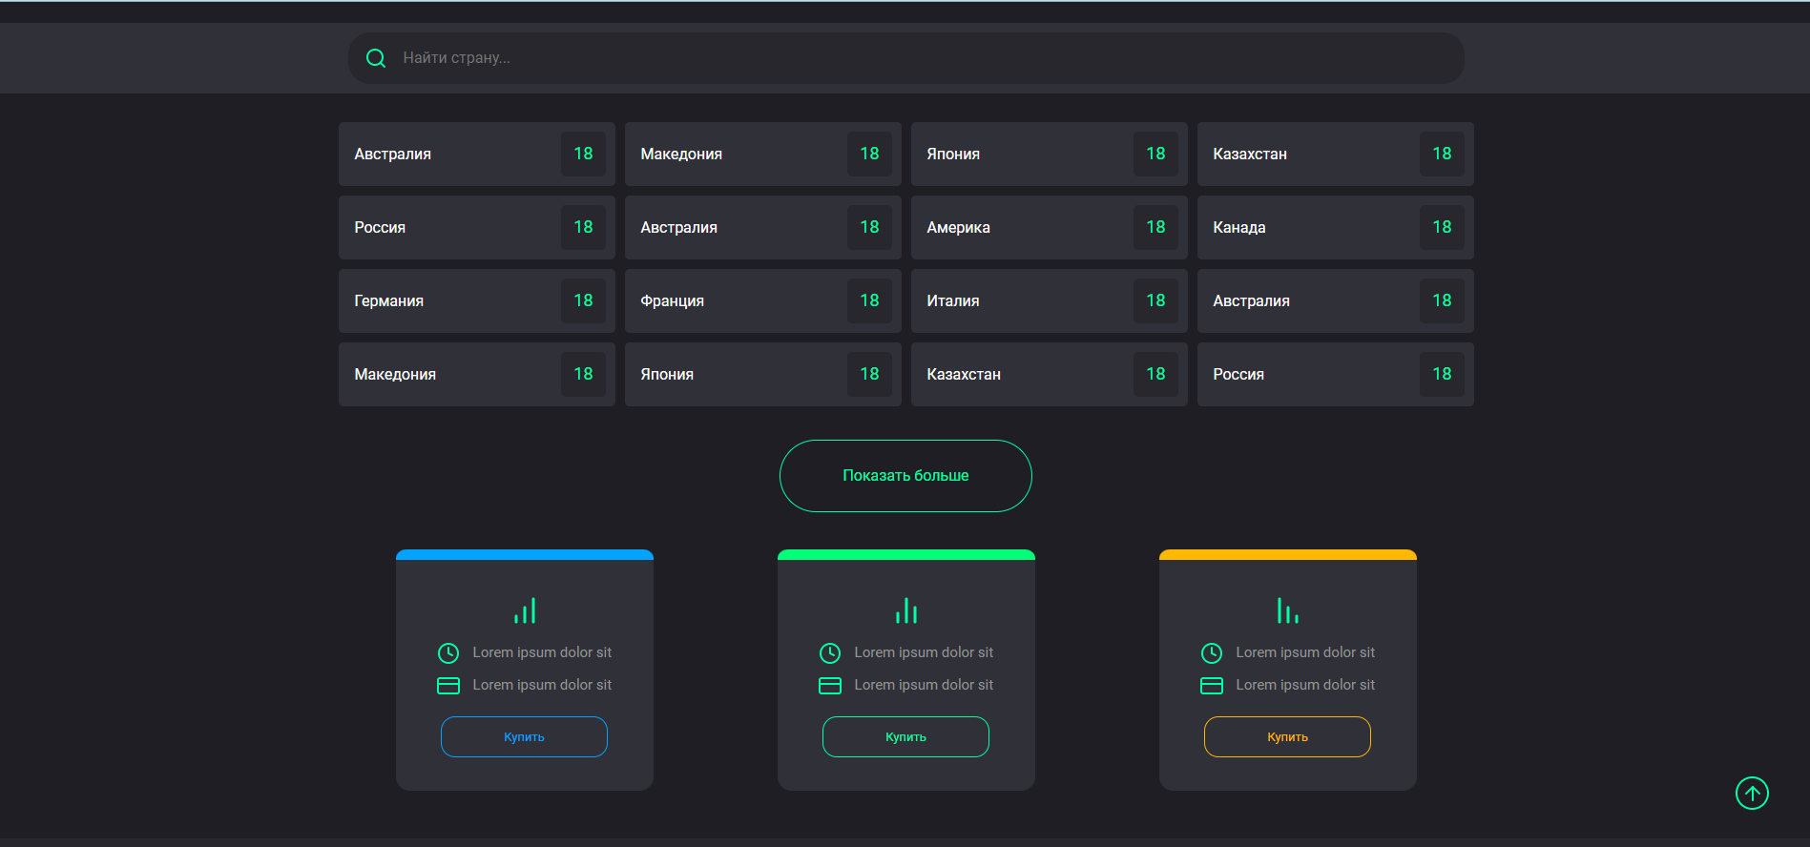Click the bar chart icon in green card
Image resolution: width=1810 pixels, height=847 pixels.
tap(906, 610)
